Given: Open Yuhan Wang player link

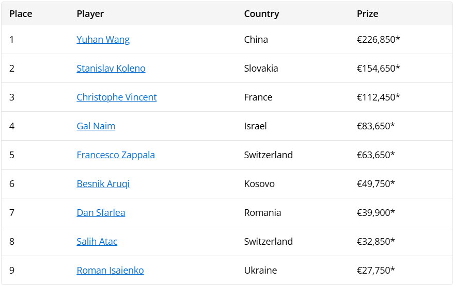Looking at the screenshot, I should (103, 40).
